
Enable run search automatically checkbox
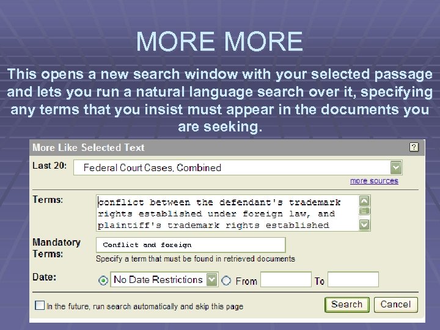40,306
